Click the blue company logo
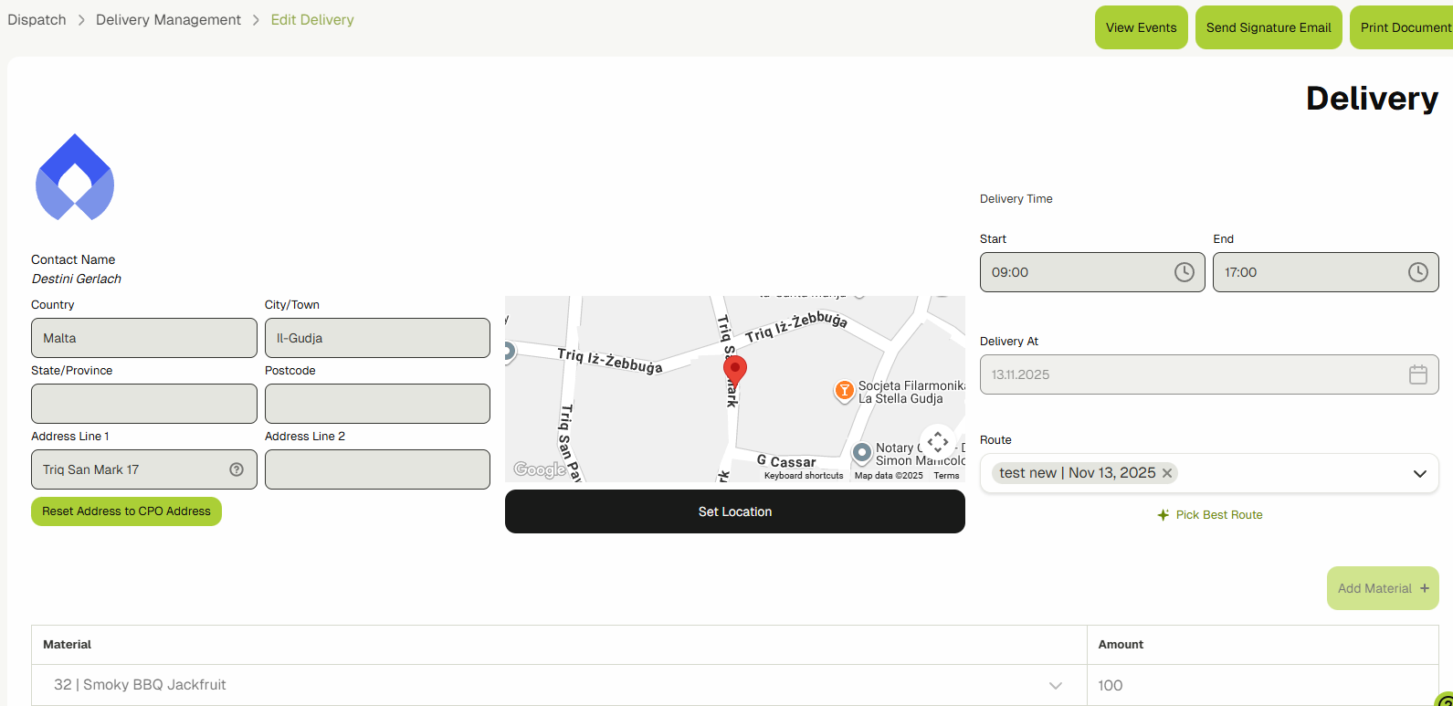Image resolution: width=1453 pixels, height=706 pixels. pyautogui.click(x=75, y=178)
